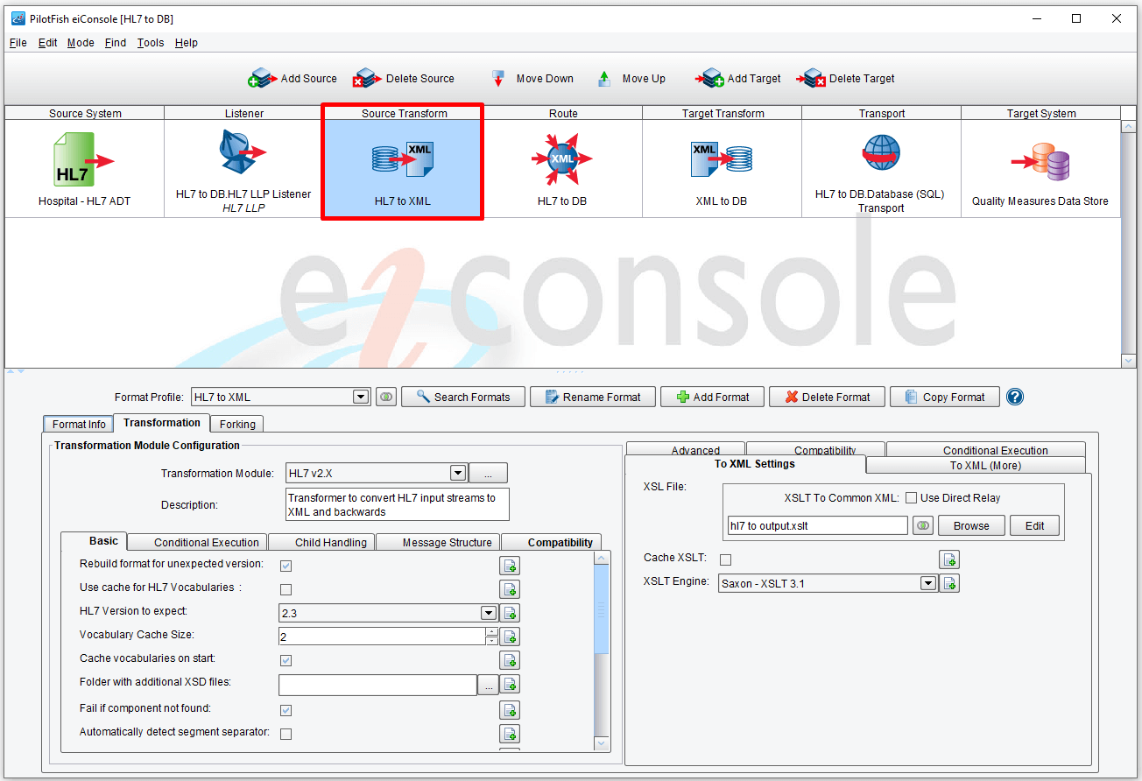Image resolution: width=1142 pixels, height=781 pixels.
Task: Click the add-variable icon next to Cache XSLT
Action: tap(949, 559)
